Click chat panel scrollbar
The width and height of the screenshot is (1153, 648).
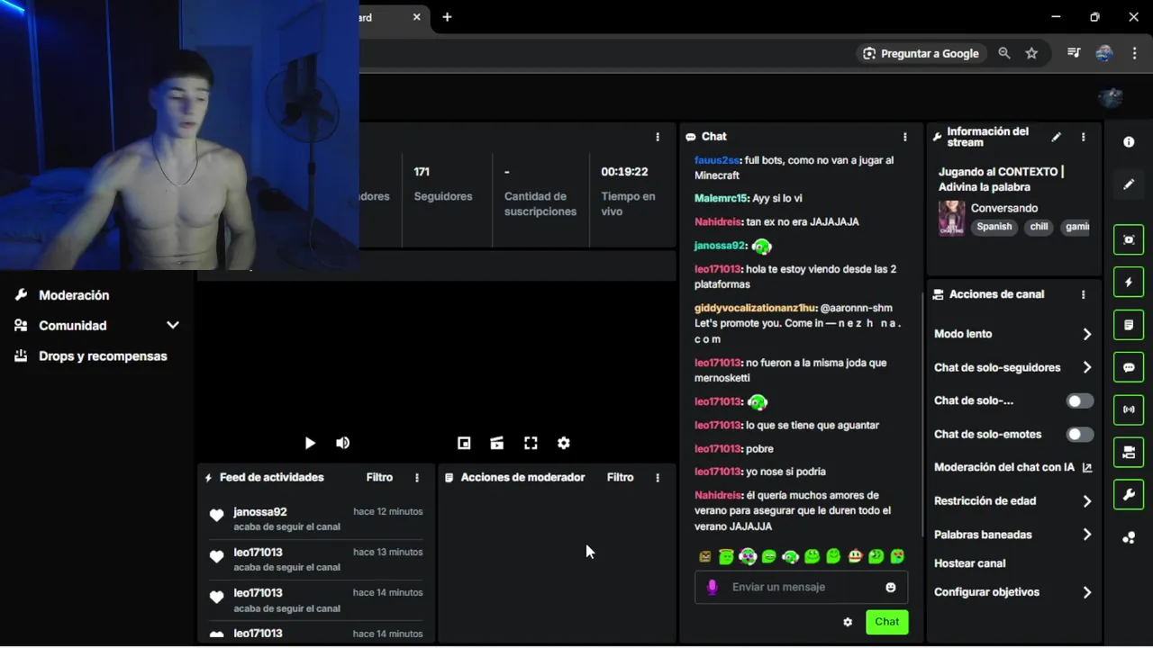(x=921, y=414)
